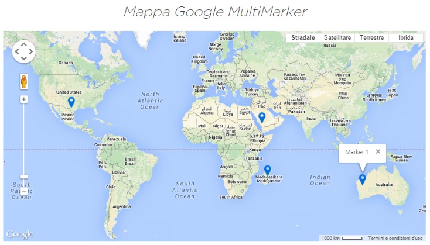Select the Terrestre map type

click(x=371, y=37)
